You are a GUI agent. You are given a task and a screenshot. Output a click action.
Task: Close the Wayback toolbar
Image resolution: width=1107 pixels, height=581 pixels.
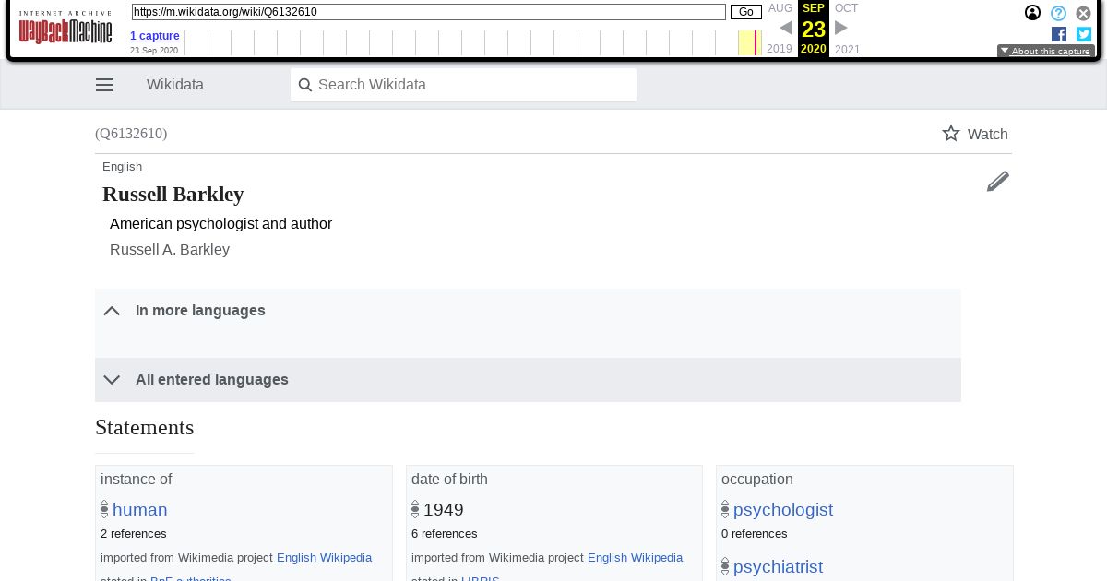[x=1084, y=13]
